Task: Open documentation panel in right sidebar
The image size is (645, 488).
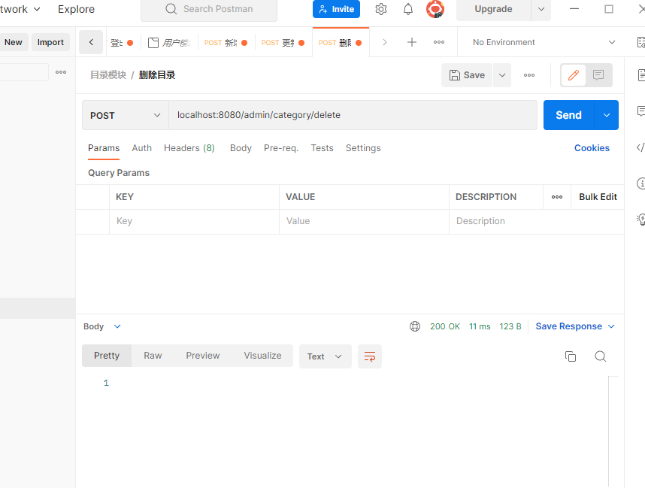Action: click(641, 75)
